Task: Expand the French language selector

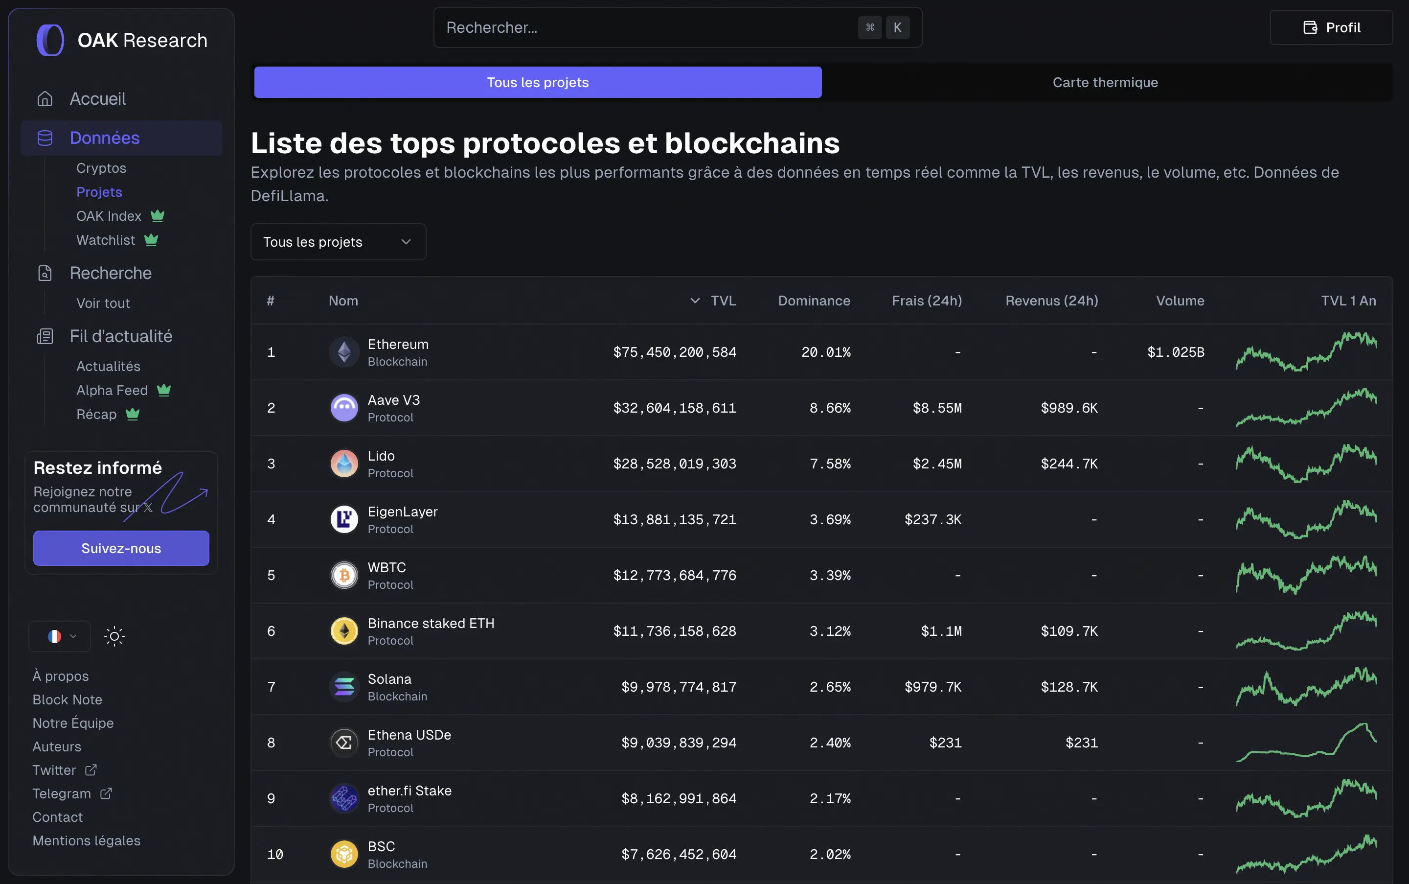Action: pyautogui.click(x=59, y=635)
